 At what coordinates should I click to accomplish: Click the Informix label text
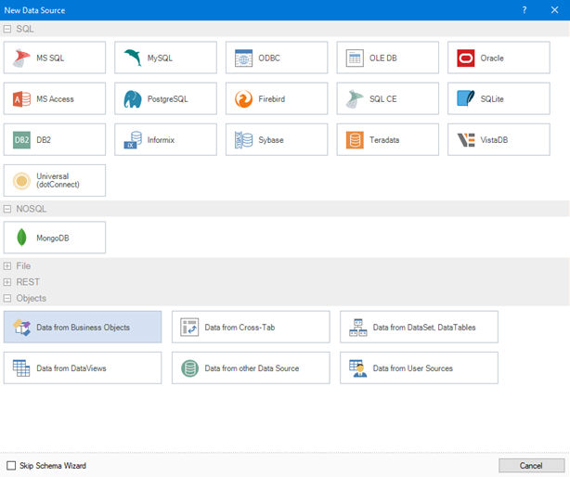coord(161,140)
